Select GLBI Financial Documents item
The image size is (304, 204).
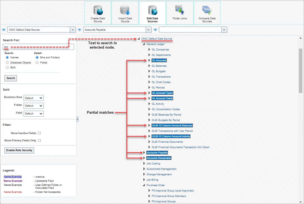(x=167, y=142)
